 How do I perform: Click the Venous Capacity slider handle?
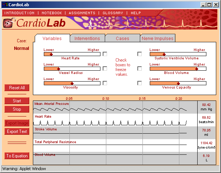coord(178,83)
